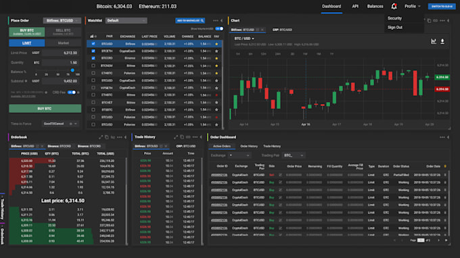Choose Sign Out from Profile menu

click(395, 27)
